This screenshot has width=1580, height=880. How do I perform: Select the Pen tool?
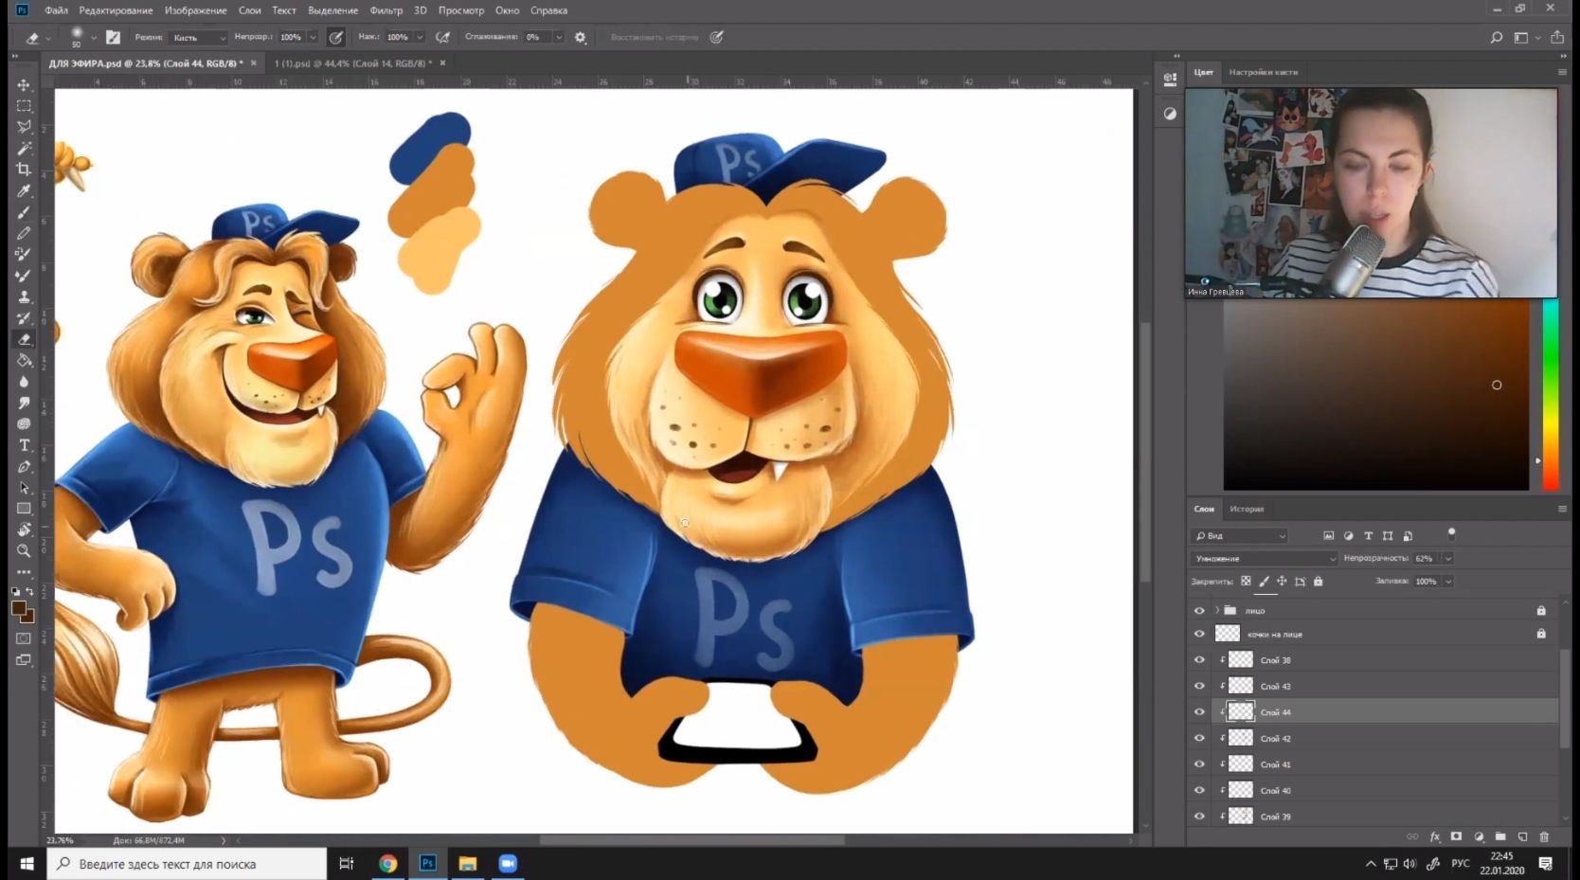click(x=24, y=466)
